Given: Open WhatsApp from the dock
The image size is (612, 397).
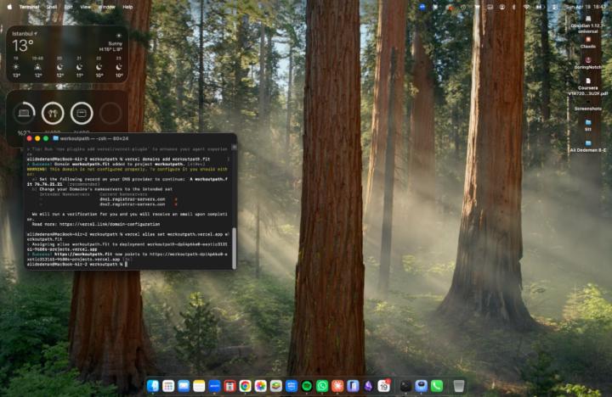Looking at the screenshot, I should point(322,386).
